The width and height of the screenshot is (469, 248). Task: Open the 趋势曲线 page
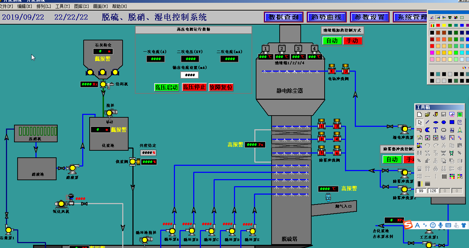[326, 17]
